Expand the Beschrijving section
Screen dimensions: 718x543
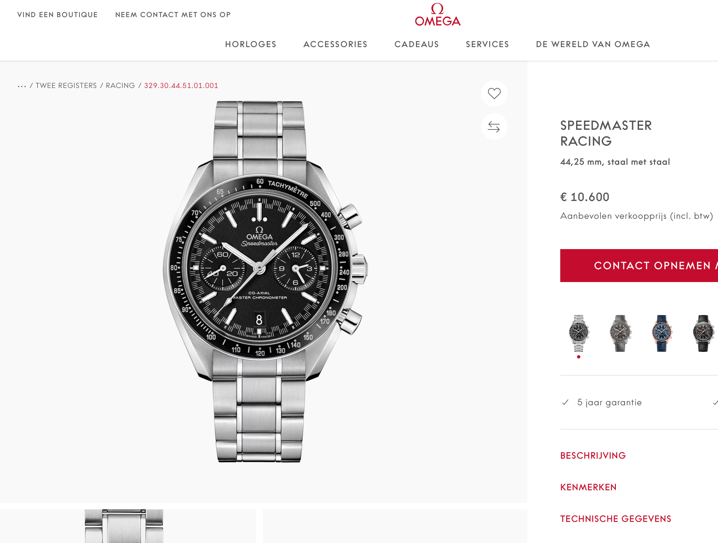point(593,456)
